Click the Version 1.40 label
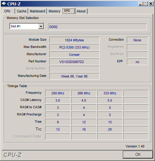155x161 pixels. point(135,146)
